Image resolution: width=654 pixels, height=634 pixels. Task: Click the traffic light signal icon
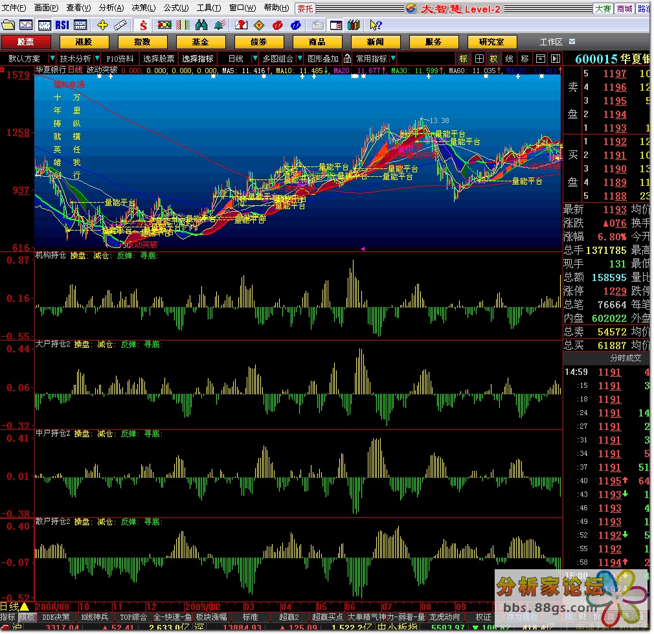click(164, 25)
